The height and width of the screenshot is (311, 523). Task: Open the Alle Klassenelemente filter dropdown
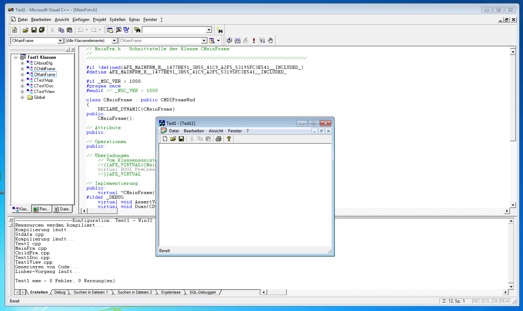pyautogui.click(x=114, y=41)
